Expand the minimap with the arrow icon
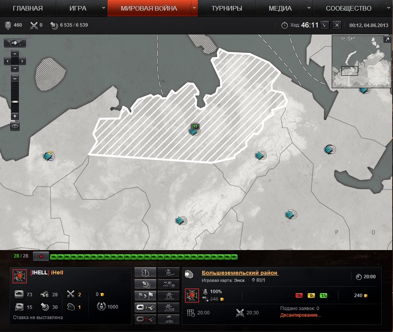Viewport: 393px width, 332px height. (x=387, y=39)
